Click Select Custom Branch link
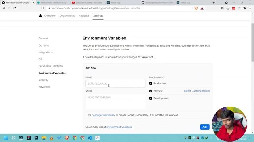This screenshot has height=142, width=254. (197, 91)
